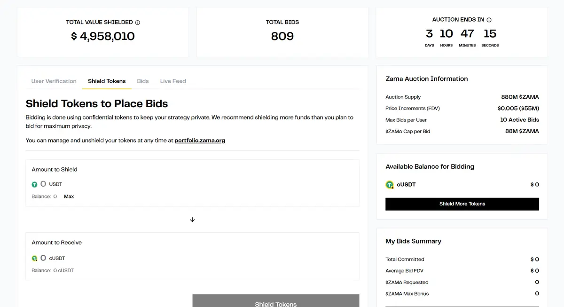Click the $ 4,958,010 total value
The height and width of the screenshot is (307, 564).
[x=102, y=36]
